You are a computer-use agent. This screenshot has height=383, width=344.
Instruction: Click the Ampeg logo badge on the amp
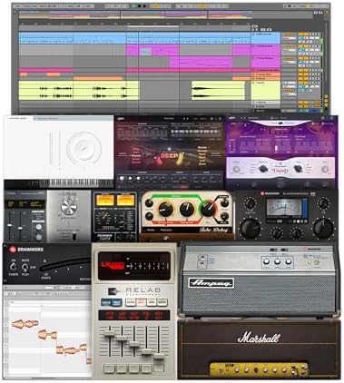pos(211,283)
